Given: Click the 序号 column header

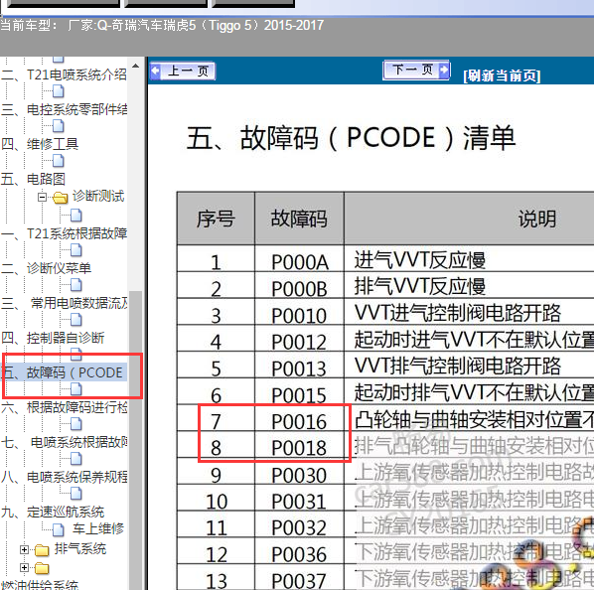Looking at the screenshot, I should pos(216,219).
